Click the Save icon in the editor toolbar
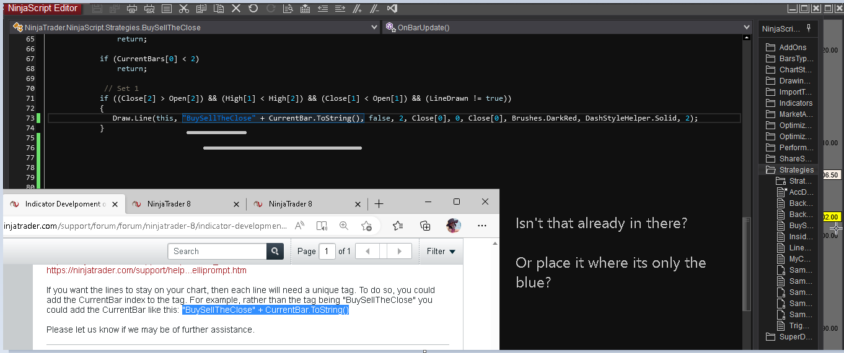This screenshot has width=844, height=353. tap(97, 9)
